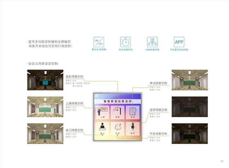This screenshot has height=168, width=229.
Task: Open the 考试 scene classroom thumbnail
Action: [190, 80]
